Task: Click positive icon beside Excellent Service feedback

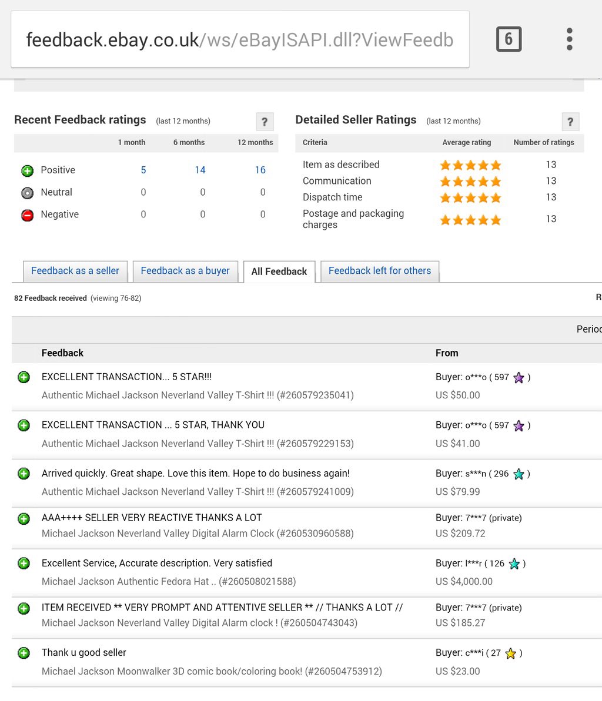Action: click(x=24, y=564)
